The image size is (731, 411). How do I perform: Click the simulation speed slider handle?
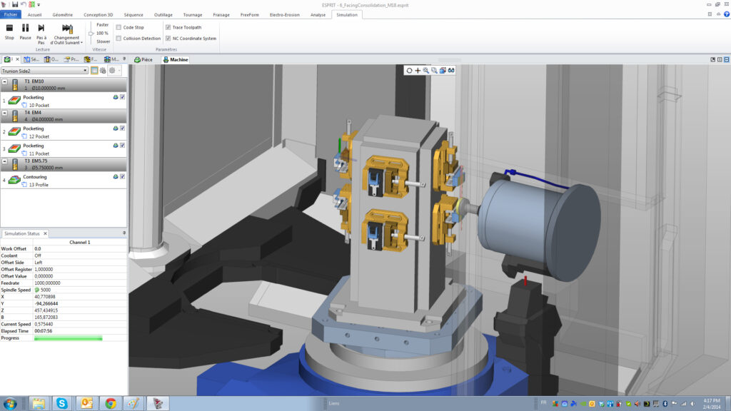tap(91, 34)
